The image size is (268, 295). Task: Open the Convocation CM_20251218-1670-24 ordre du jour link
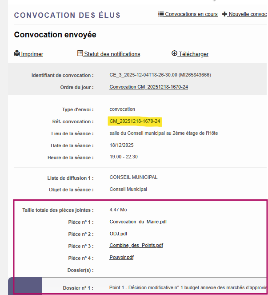click(x=148, y=87)
